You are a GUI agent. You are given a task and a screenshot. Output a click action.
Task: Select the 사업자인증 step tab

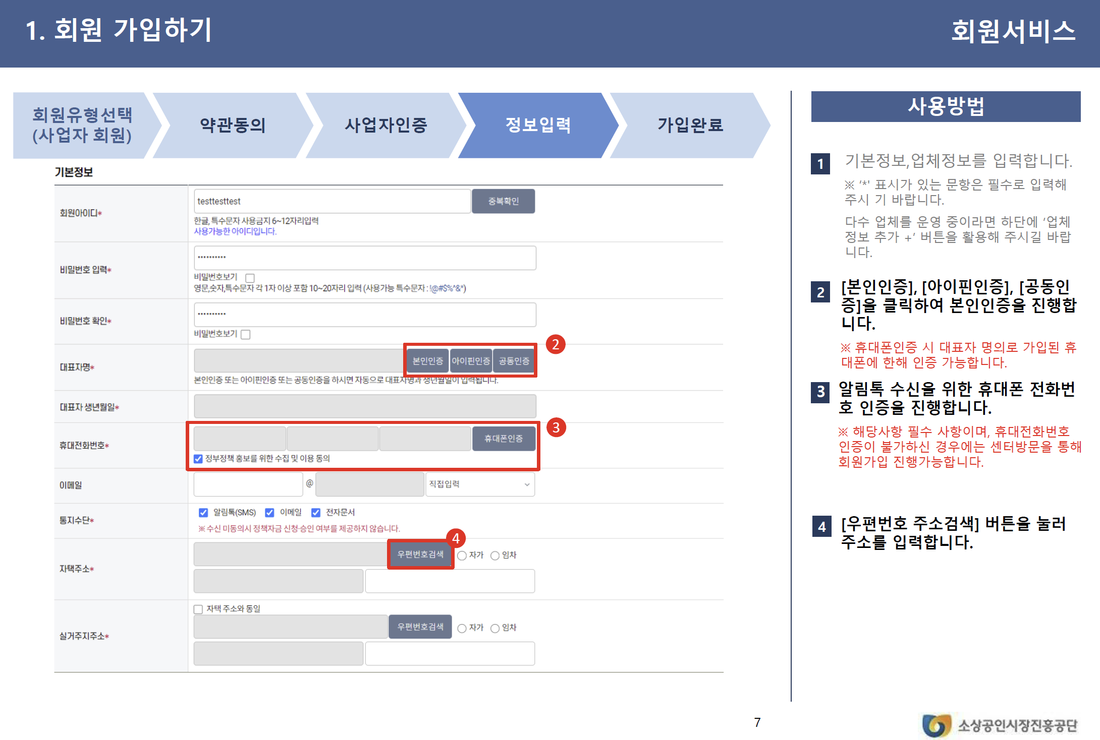coord(386,125)
